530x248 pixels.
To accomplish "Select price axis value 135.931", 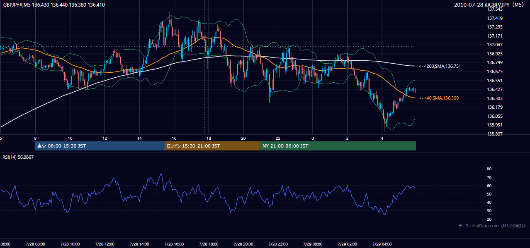I will (x=495, y=125).
